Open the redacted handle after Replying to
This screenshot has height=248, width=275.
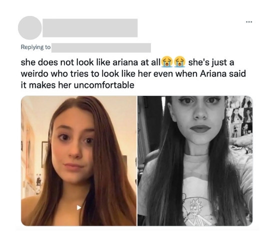101,47
